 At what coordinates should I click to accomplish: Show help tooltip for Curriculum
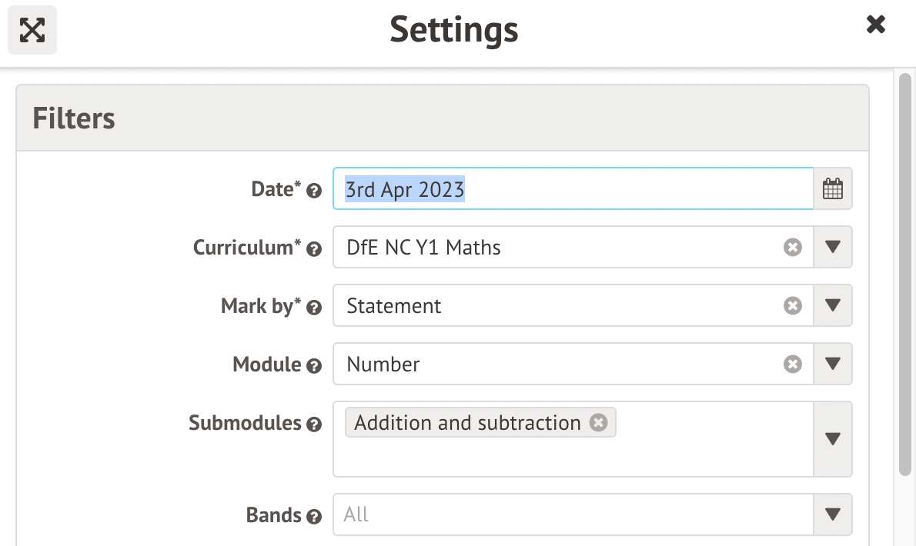point(314,249)
